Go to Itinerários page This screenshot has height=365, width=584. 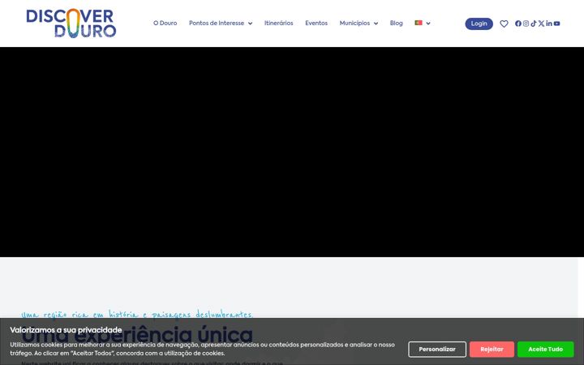click(x=278, y=23)
